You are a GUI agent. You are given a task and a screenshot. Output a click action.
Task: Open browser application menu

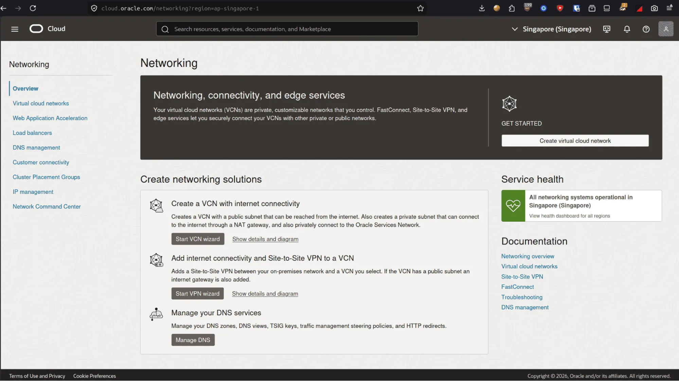pyautogui.click(x=669, y=8)
